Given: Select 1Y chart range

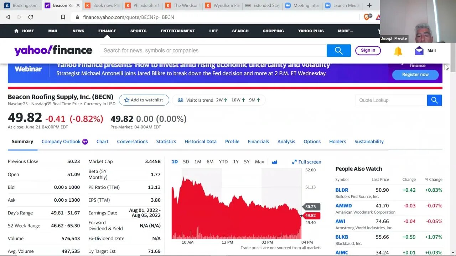Looking at the screenshot, I should tap(236, 162).
